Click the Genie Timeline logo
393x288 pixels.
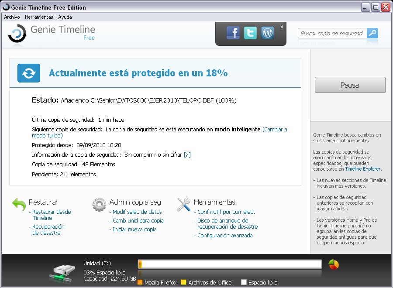pyautogui.click(x=17, y=33)
